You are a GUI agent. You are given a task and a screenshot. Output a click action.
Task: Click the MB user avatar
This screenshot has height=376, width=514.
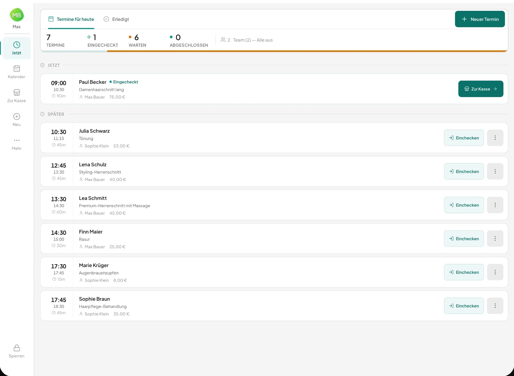pyautogui.click(x=17, y=15)
